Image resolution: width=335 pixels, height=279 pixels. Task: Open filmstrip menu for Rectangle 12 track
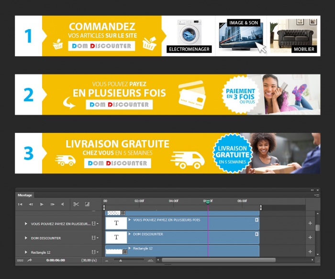[95, 252]
